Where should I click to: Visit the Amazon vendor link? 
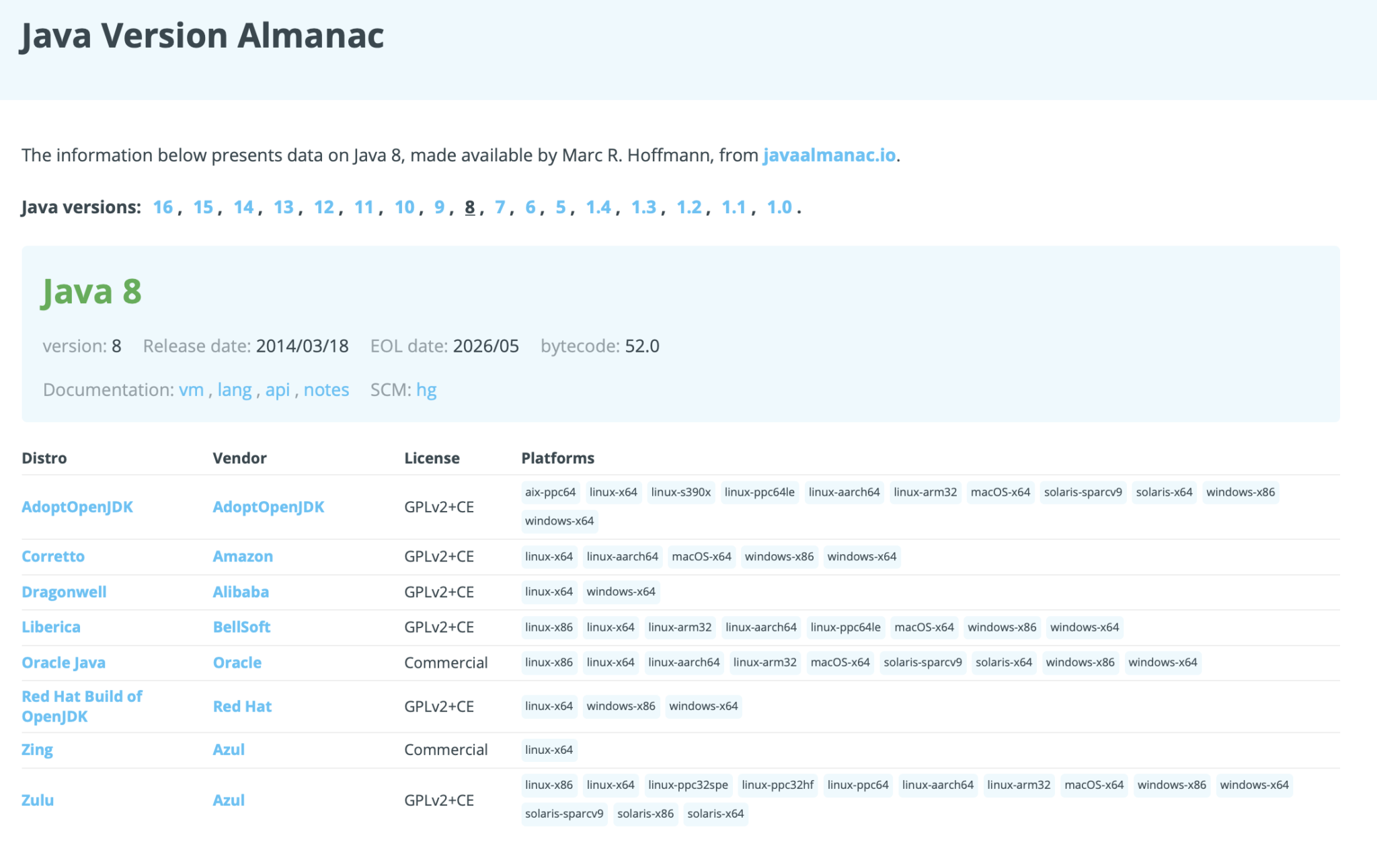coord(243,556)
